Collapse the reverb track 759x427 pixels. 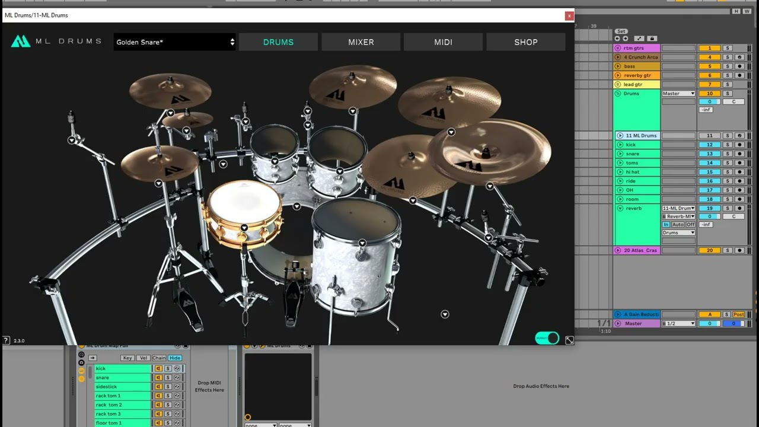(620, 209)
